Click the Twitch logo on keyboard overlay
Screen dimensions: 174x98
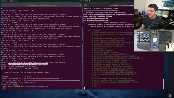point(155,40)
